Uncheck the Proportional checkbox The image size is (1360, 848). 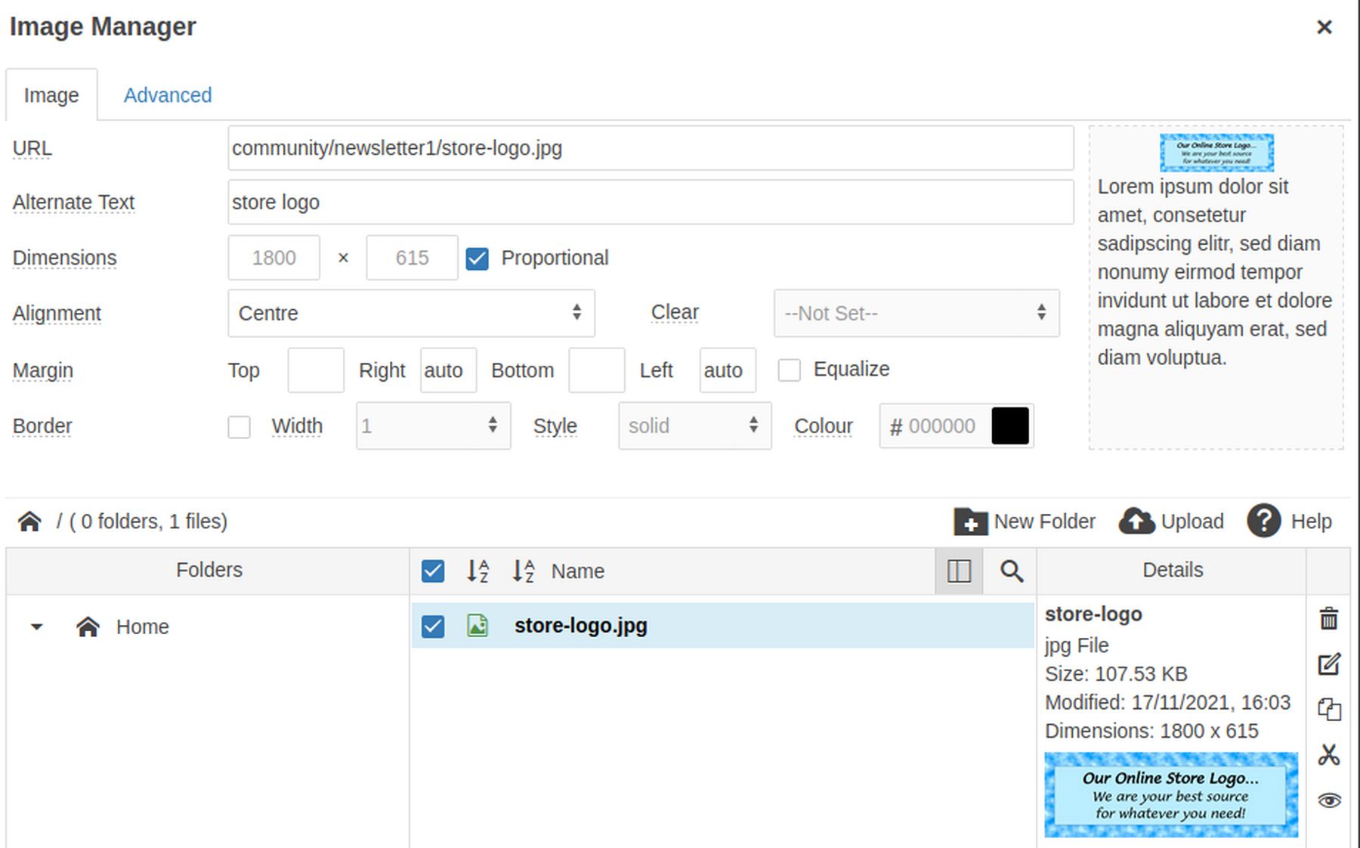point(477,258)
